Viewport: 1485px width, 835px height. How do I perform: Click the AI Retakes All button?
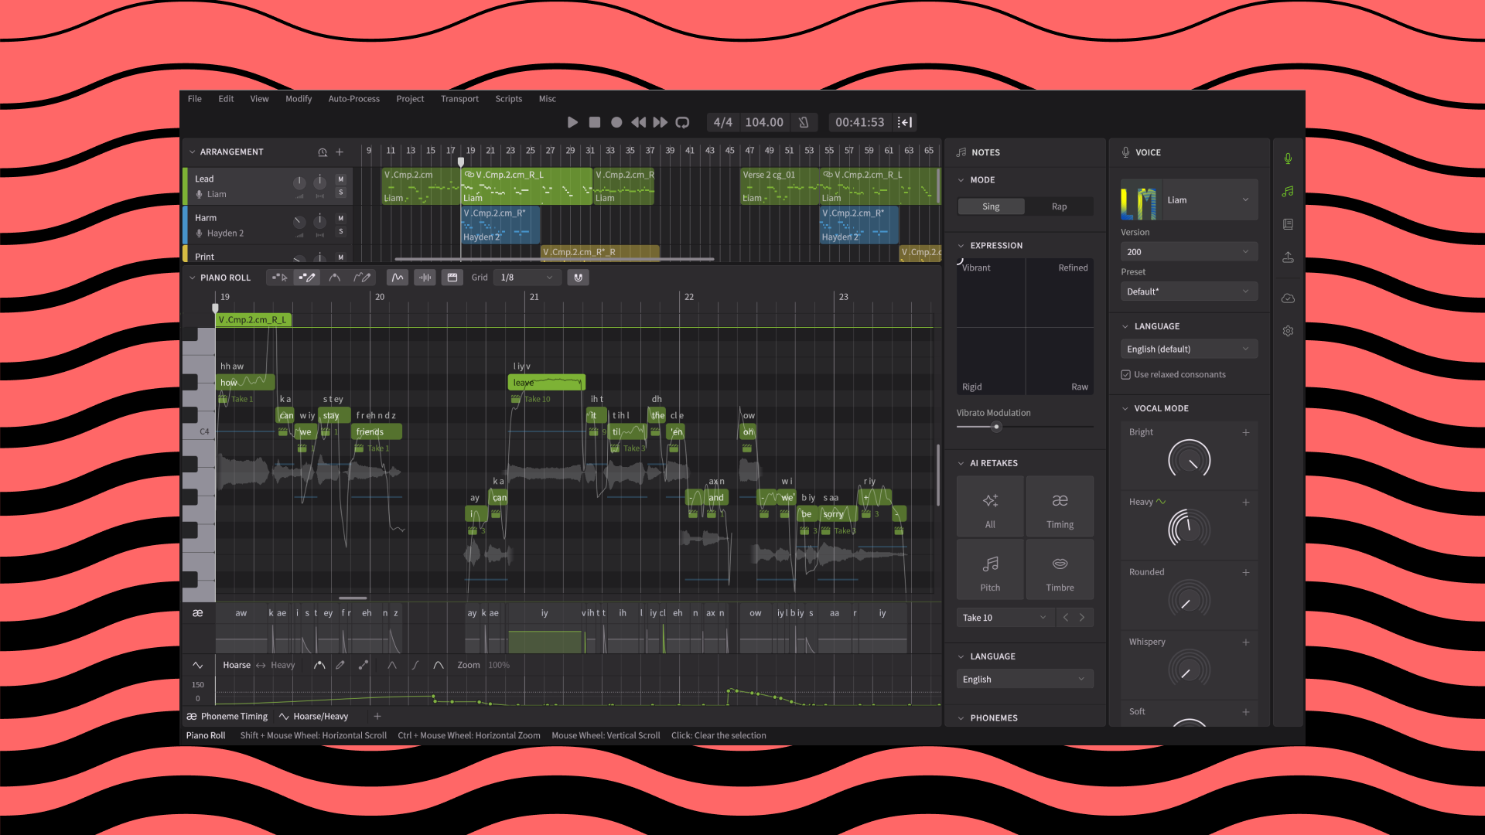point(990,507)
